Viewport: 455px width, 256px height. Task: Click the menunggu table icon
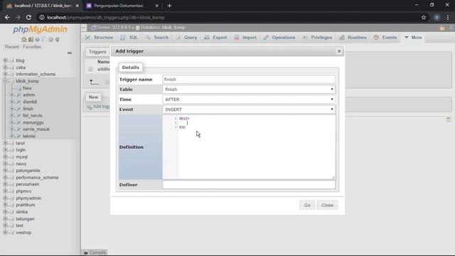click(19, 122)
